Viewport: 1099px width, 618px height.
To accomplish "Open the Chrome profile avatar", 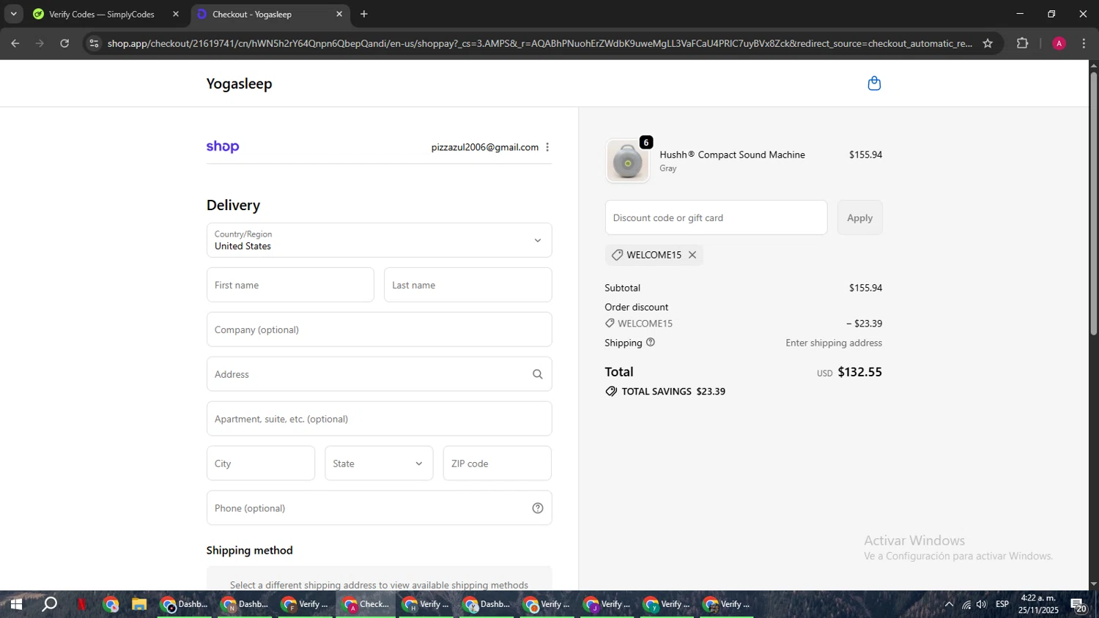I will [x=1059, y=43].
